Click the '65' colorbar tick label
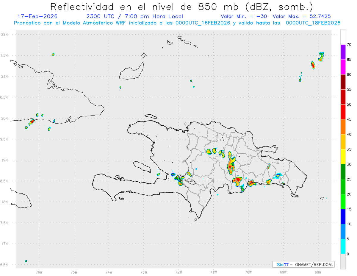Viewport: 357px width, 276px height. coord(349,60)
